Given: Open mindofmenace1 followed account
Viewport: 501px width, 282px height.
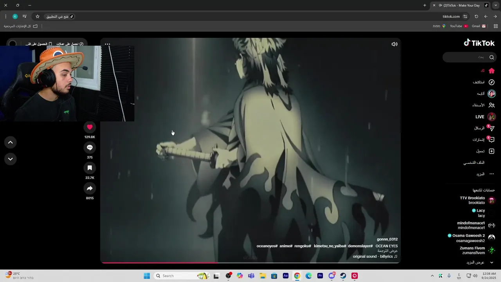Looking at the screenshot, I should point(476,226).
